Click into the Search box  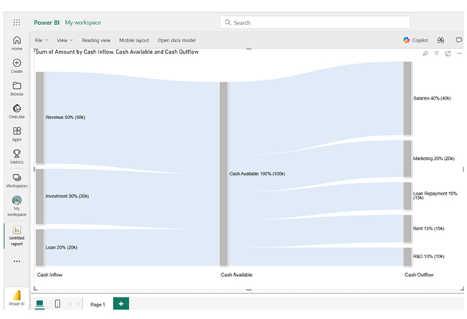click(x=315, y=22)
